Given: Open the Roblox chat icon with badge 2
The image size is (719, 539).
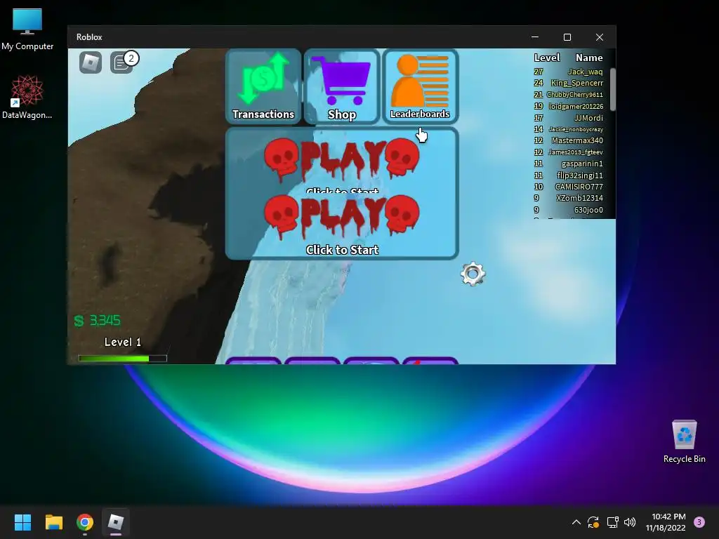Looking at the screenshot, I should pos(122,62).
